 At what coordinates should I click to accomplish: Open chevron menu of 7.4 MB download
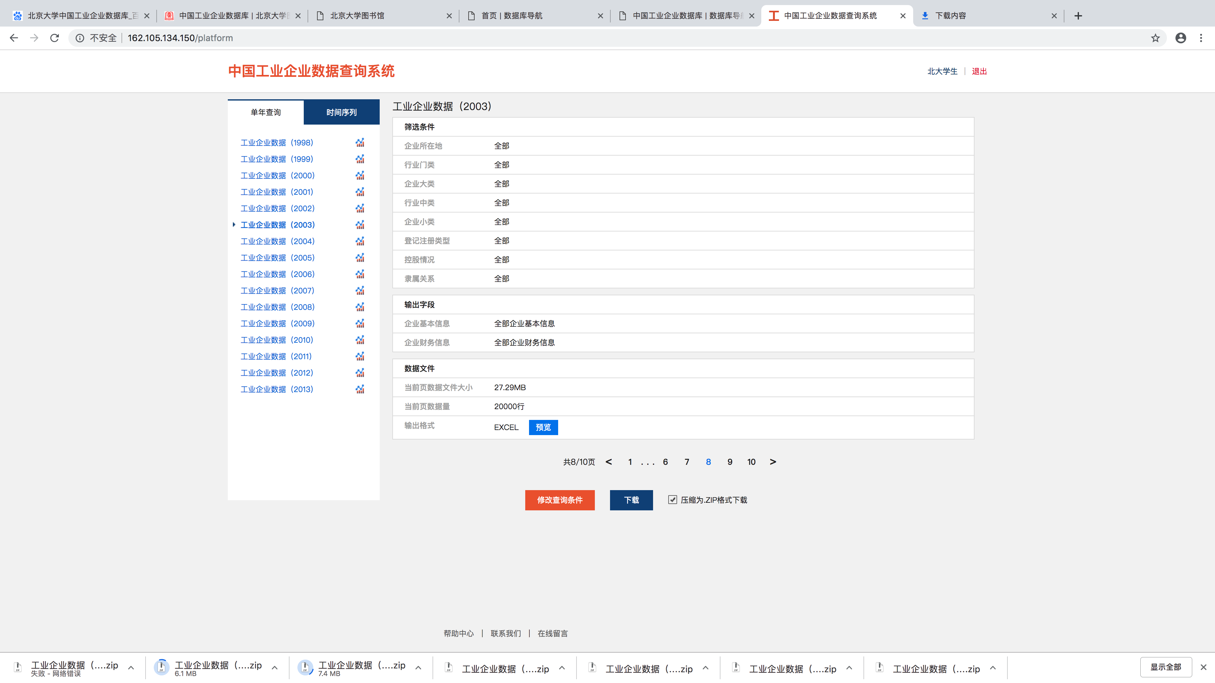pos(418,668)
